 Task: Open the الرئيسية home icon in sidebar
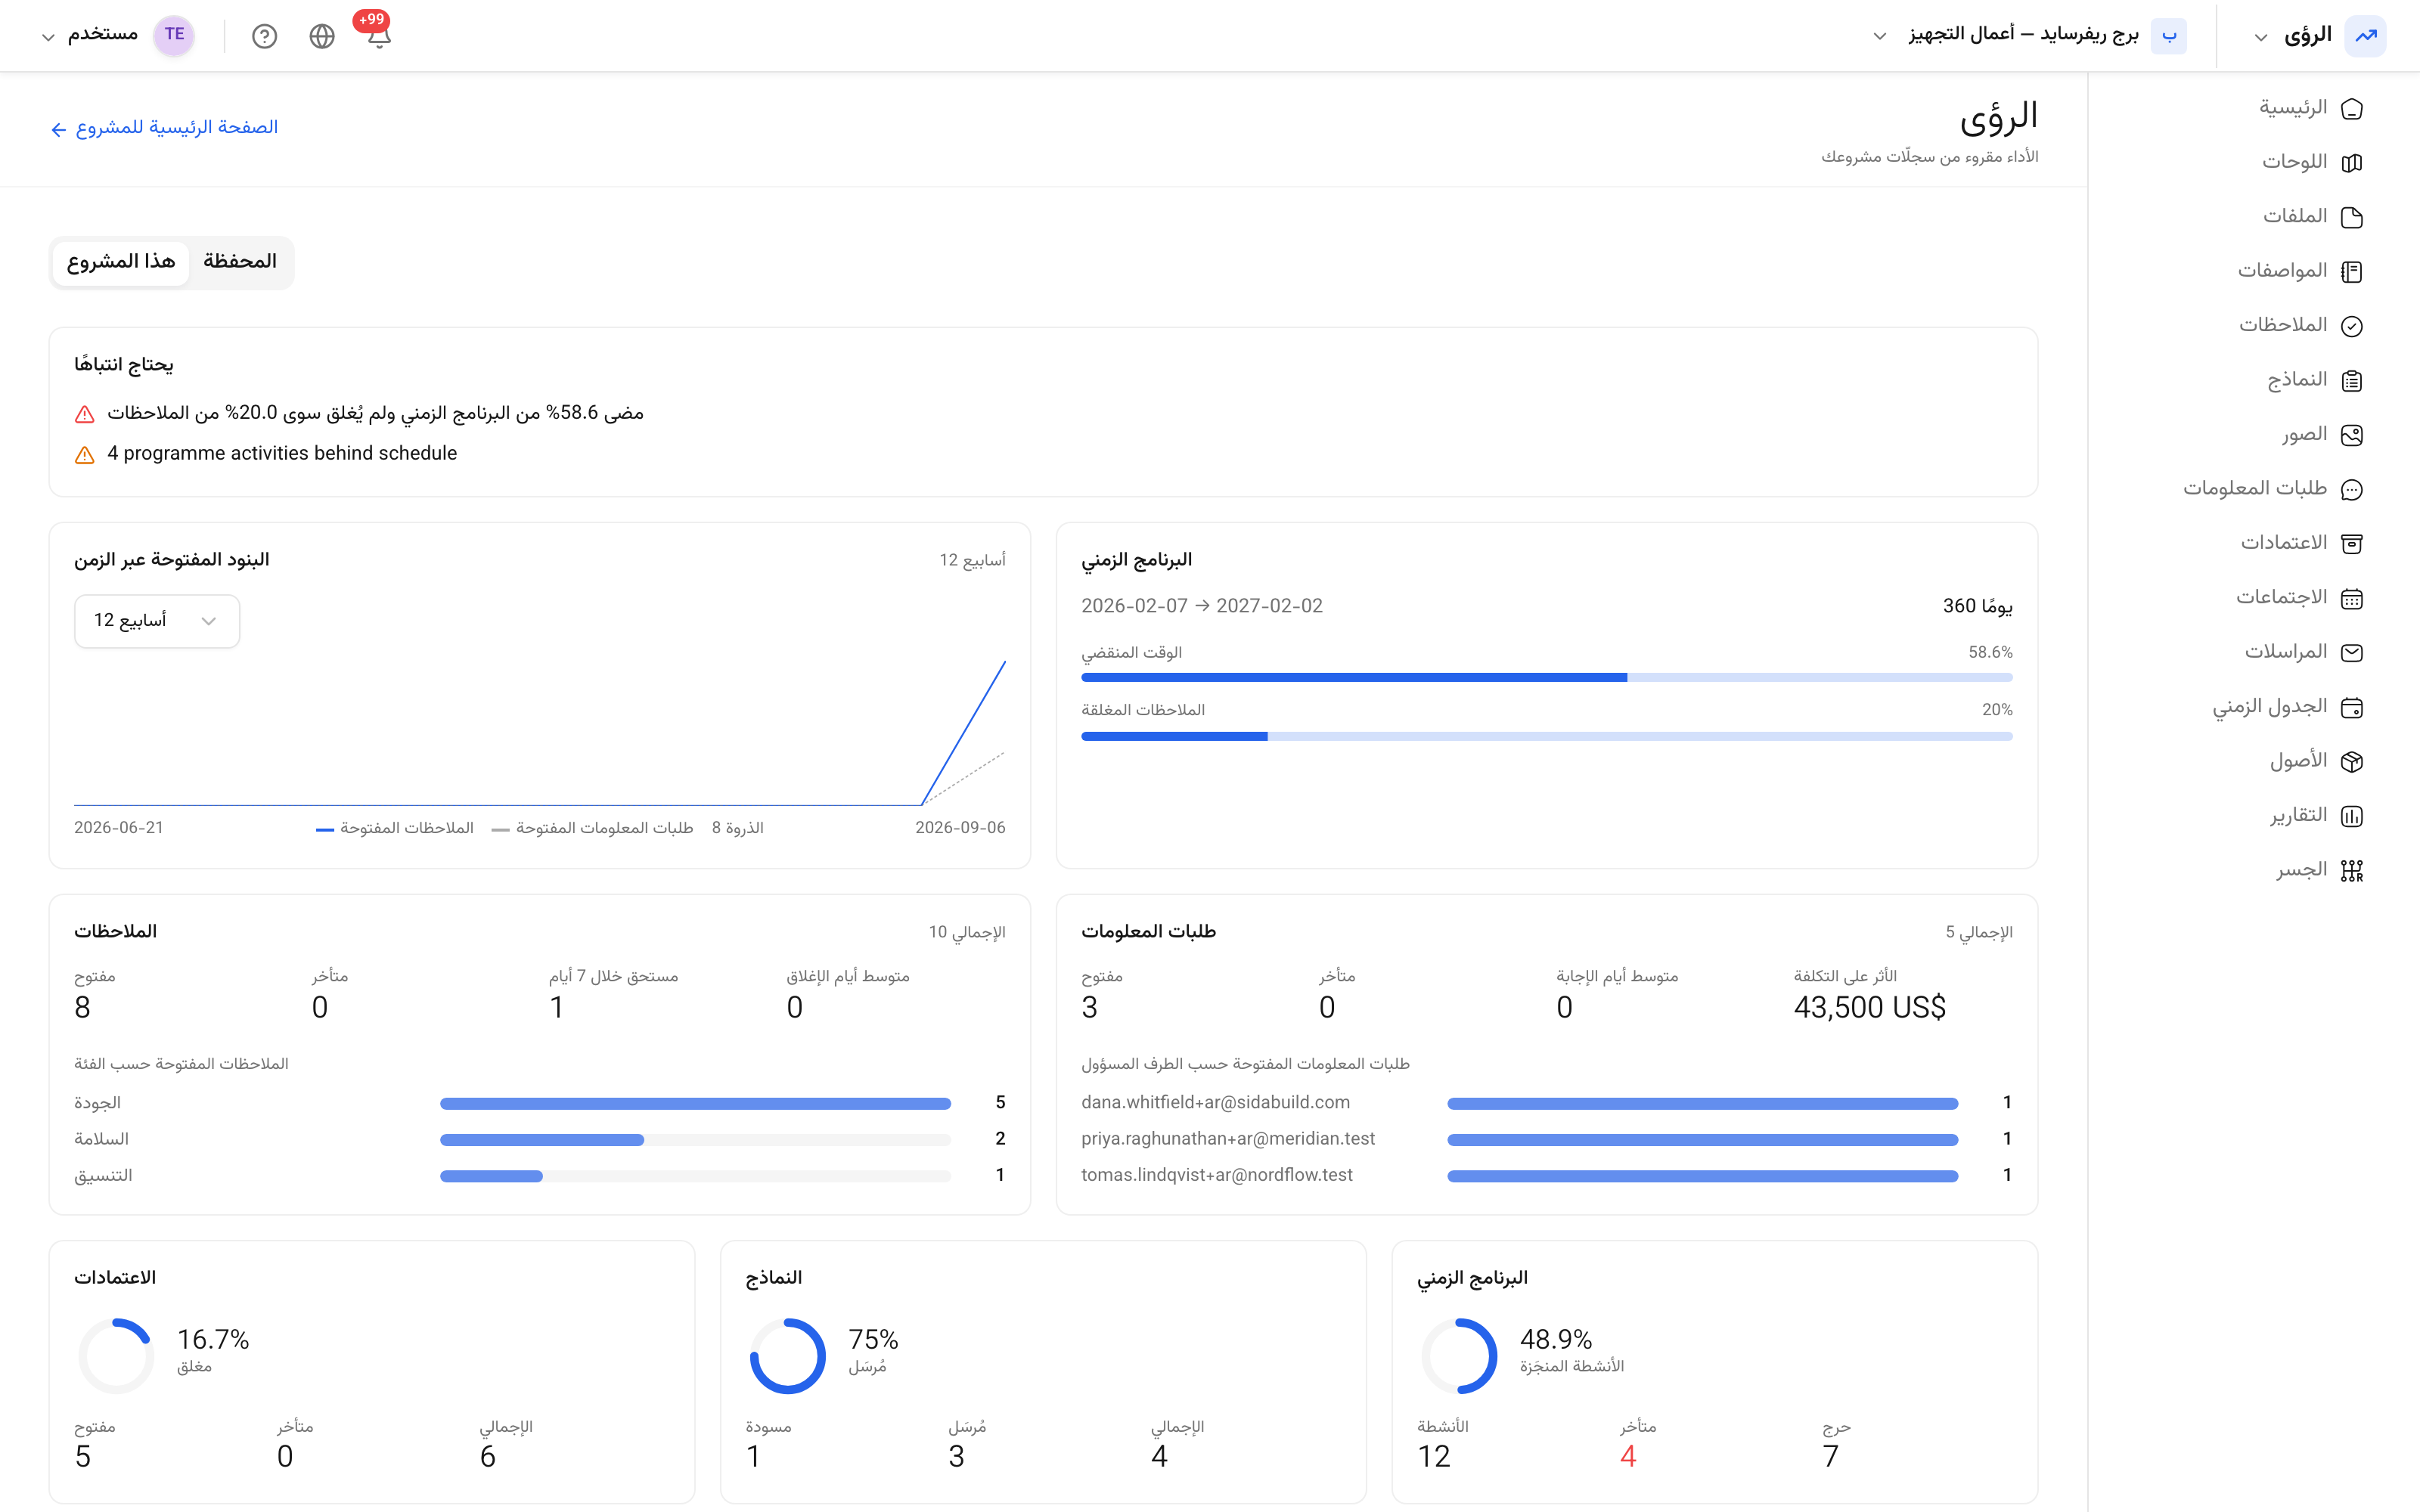(2352, 108)
